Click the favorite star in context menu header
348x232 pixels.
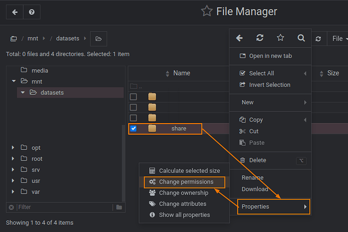point(280,38)
